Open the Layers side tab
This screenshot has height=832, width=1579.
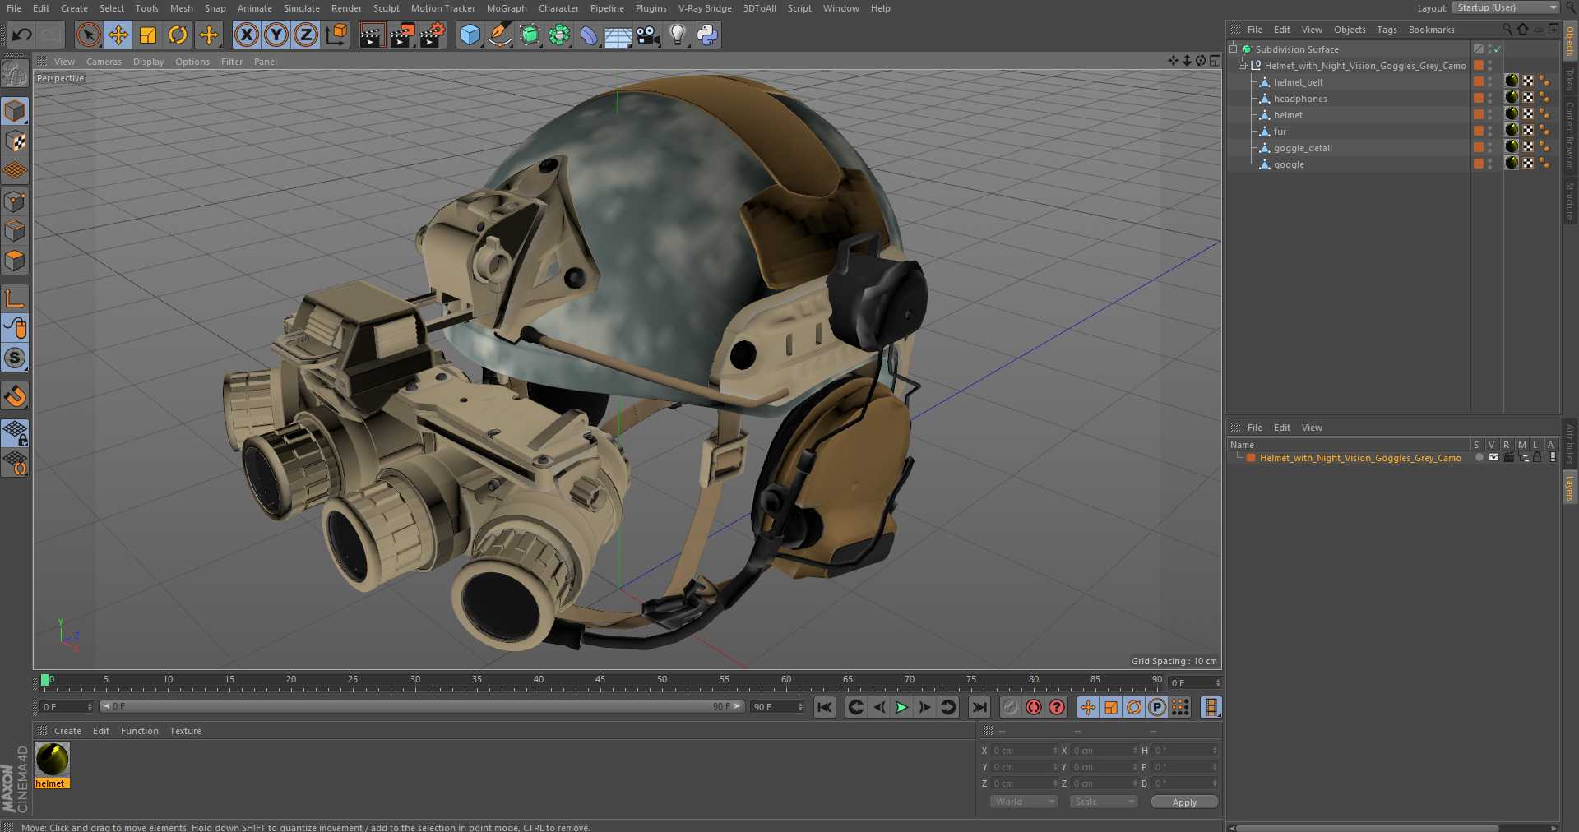tap(1569, 488)
